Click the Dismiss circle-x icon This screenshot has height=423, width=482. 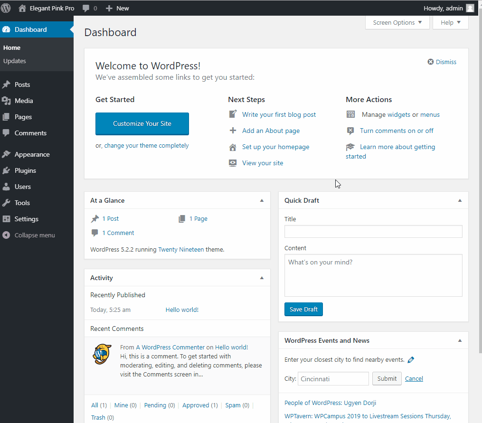click(431, 62)
